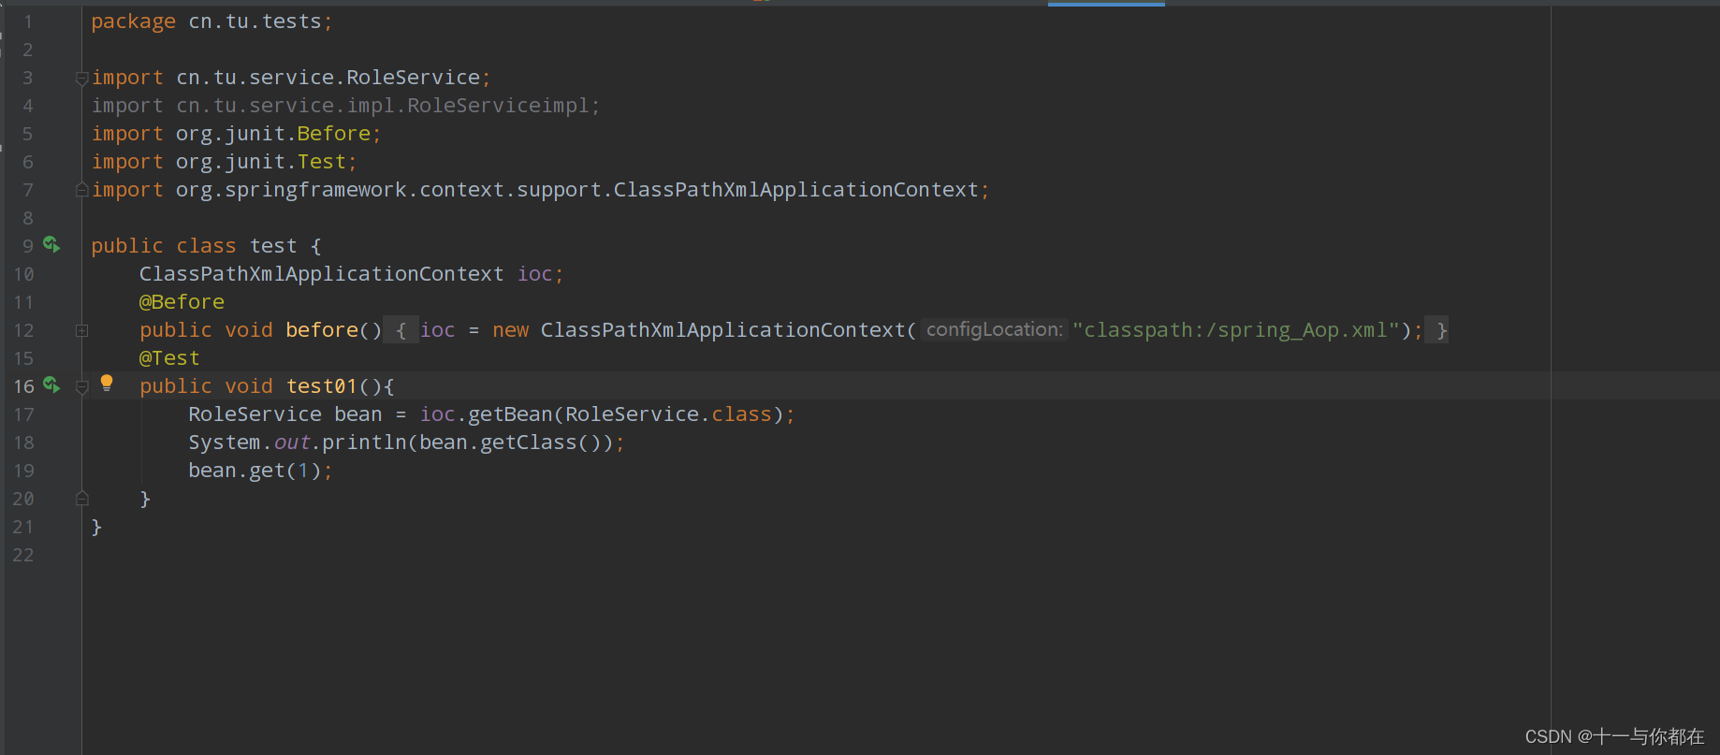Expand the collapsed closing brace of before()
Image resolution: width=1720 pixels, height=755 pixels.
(1437, 330)
